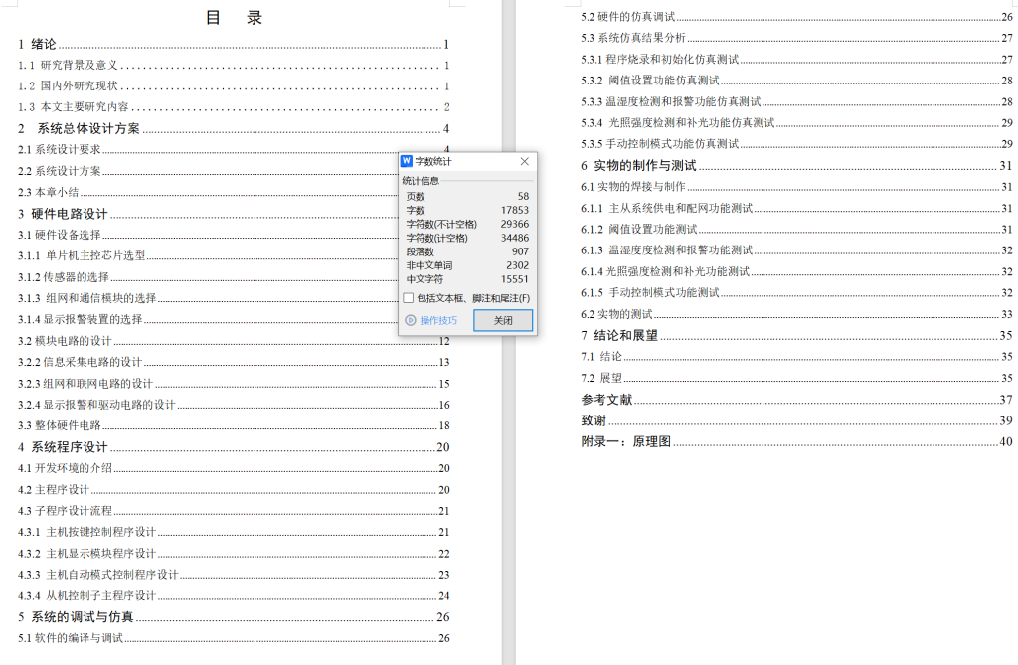Click the play icon beside 操作技巧

411,320
